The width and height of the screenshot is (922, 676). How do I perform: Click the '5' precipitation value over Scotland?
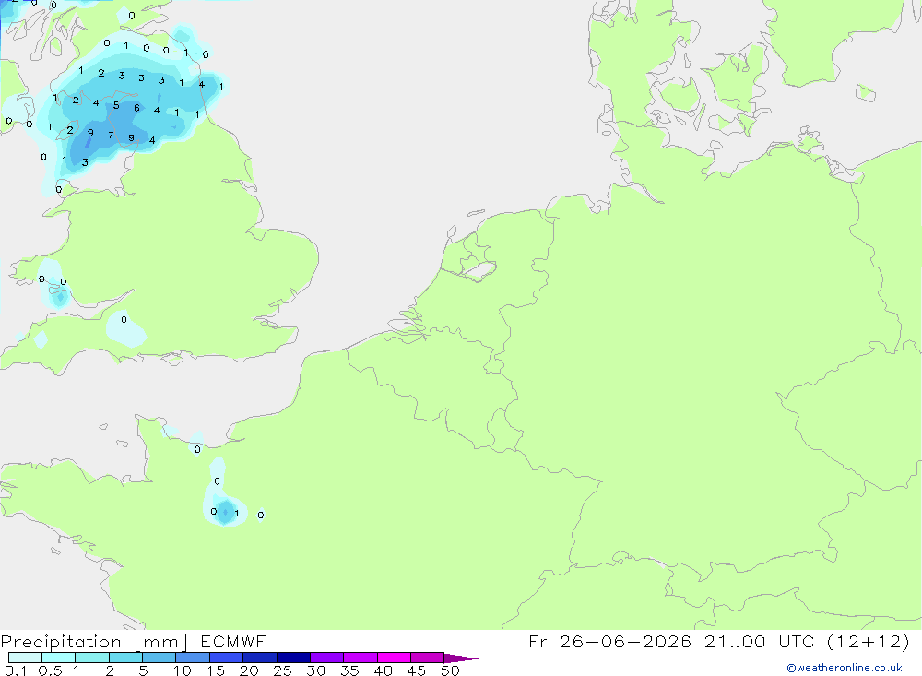[x=116, y=105]
